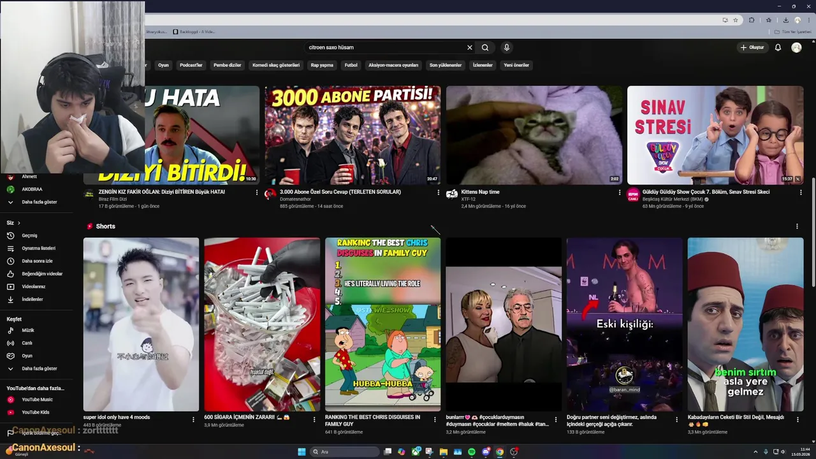The width and height of the screenshot is (816, 459).
Task: Select the Futbol filter chip
Action: [x=351, y=65]
